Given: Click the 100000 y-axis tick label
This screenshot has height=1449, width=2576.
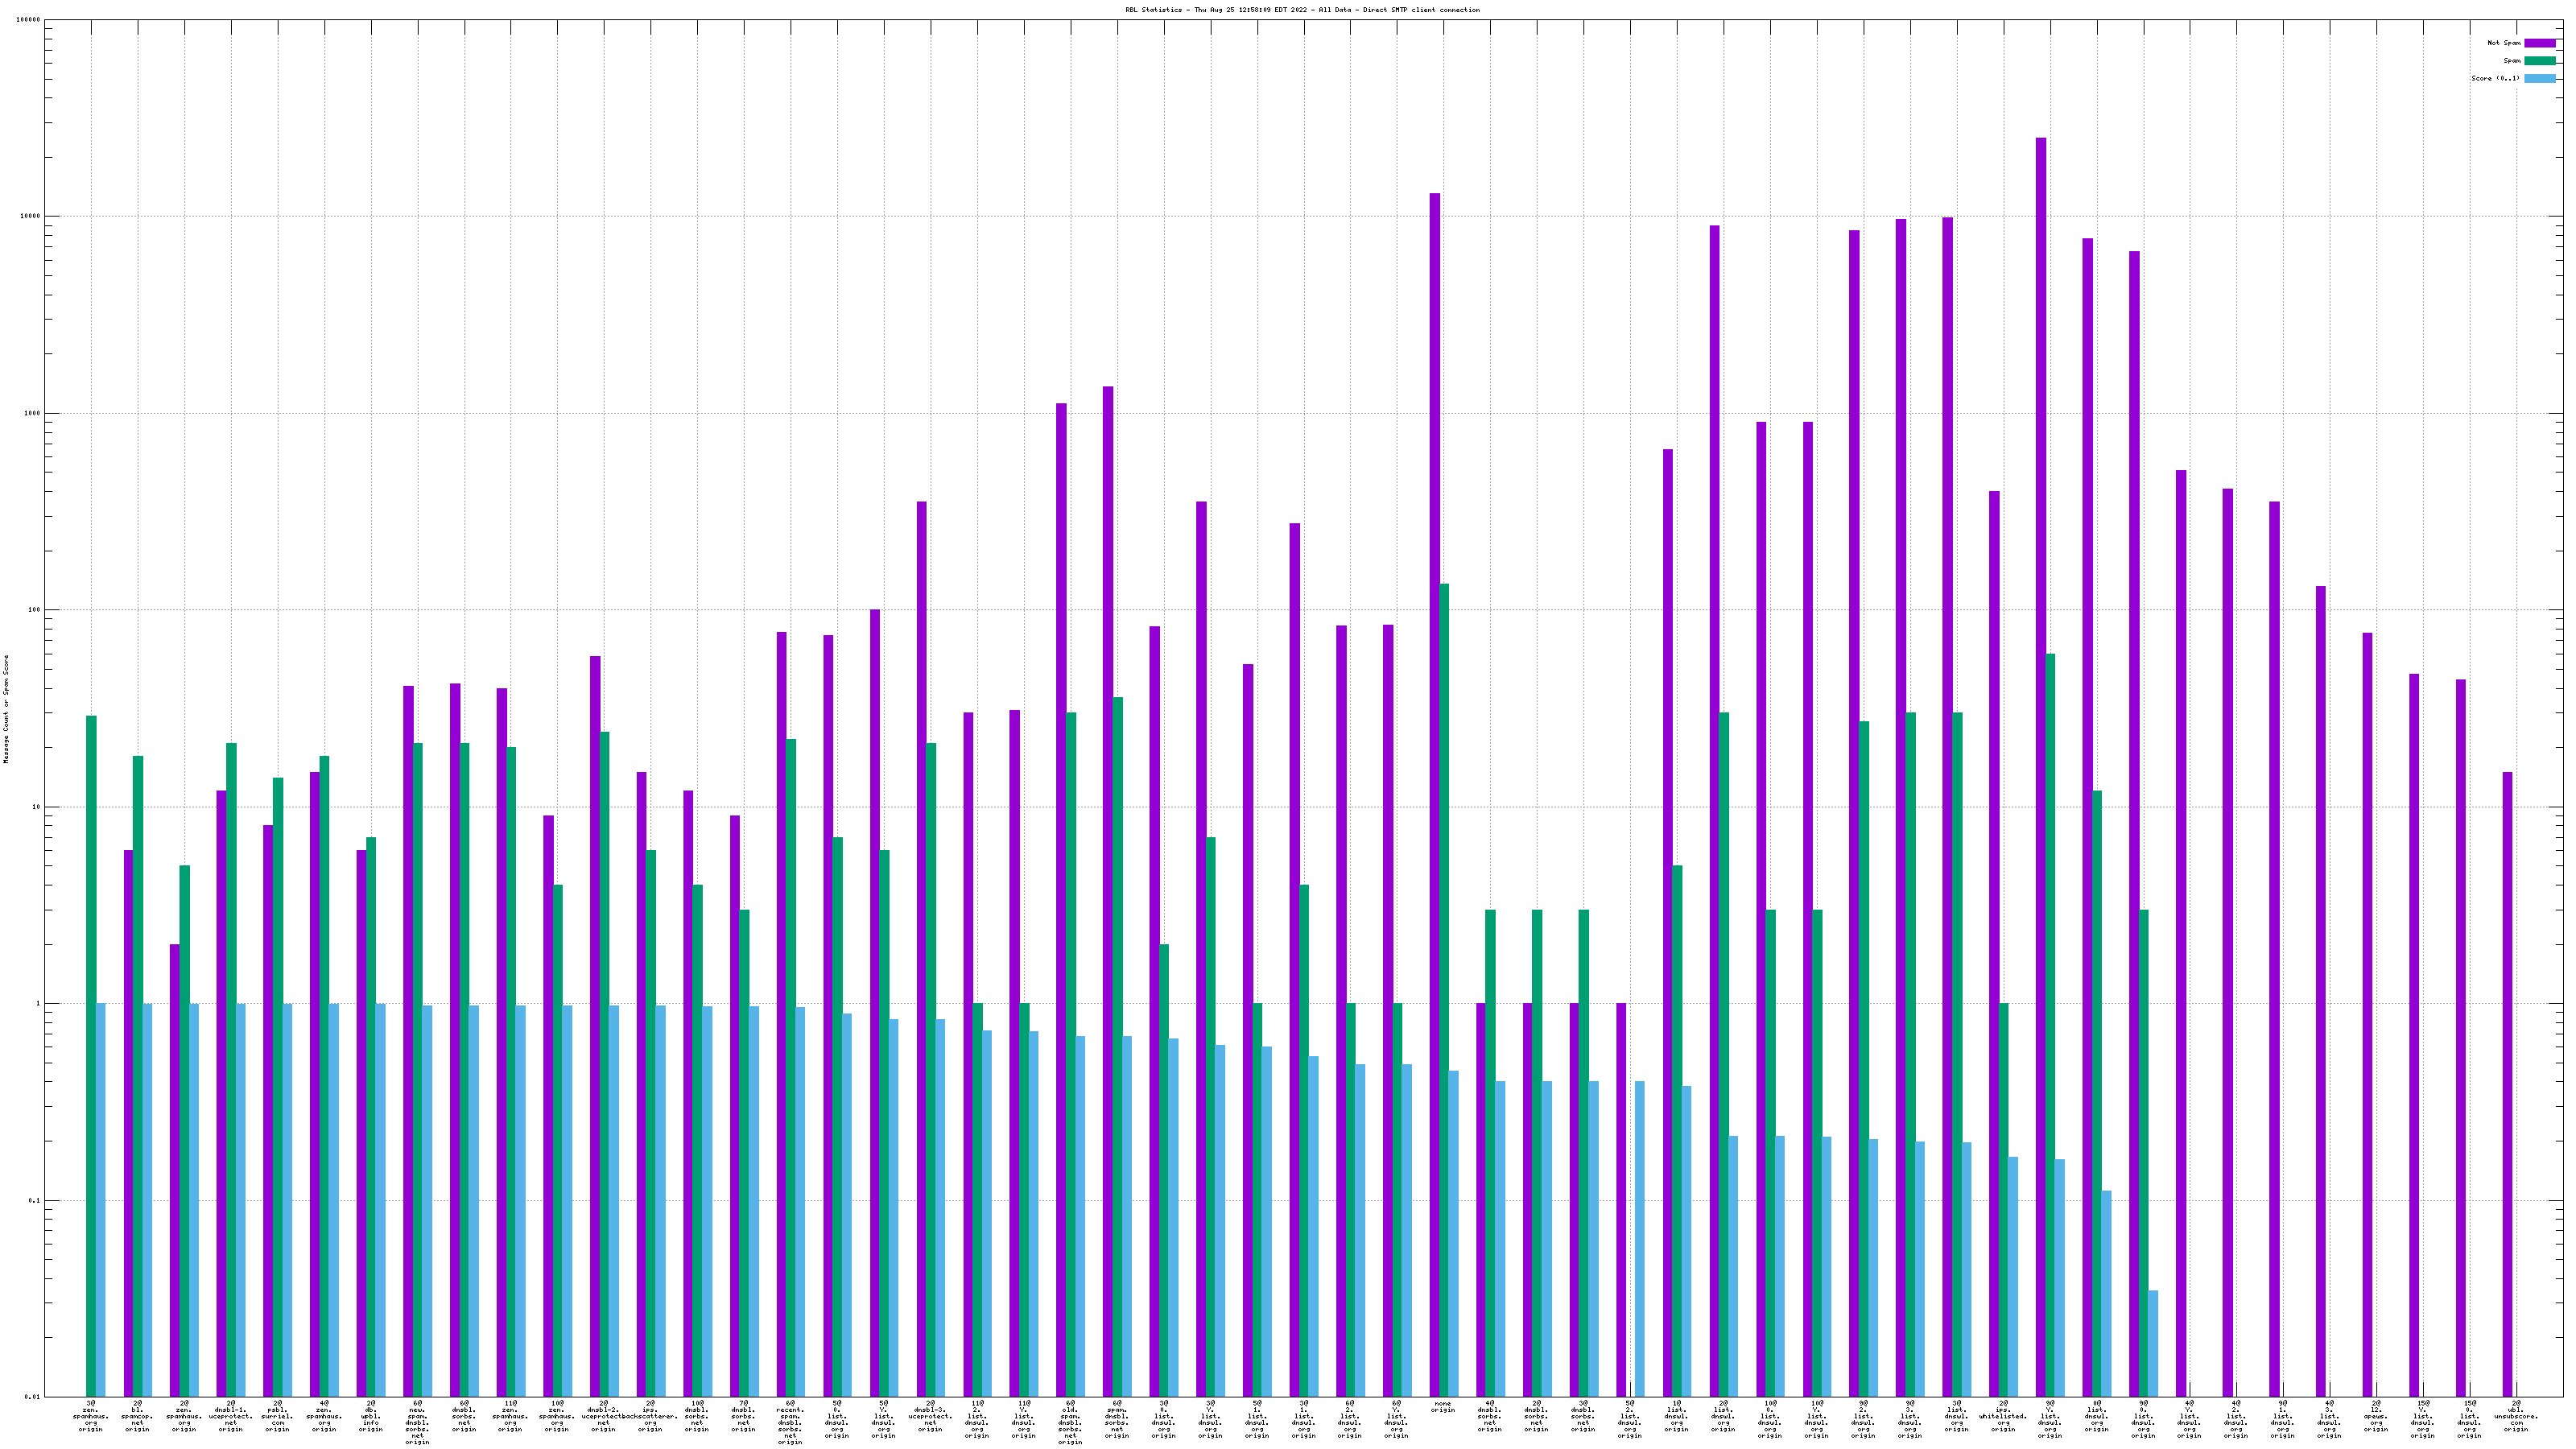Looking at the screenshot, I should coord(29,20).
